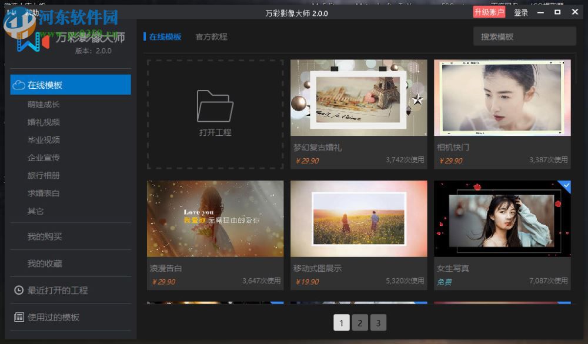
Task: Click the red 升级账户 upgrade button
Action: point(489,12)
